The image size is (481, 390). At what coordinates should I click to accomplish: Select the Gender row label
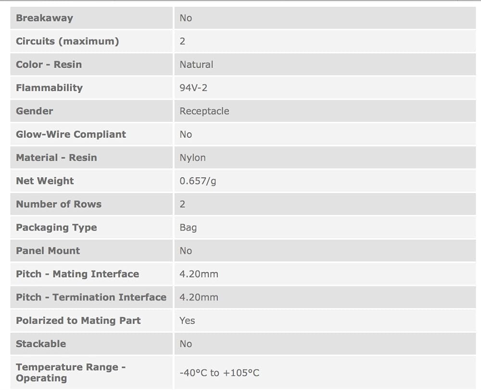tap(35, 111)
